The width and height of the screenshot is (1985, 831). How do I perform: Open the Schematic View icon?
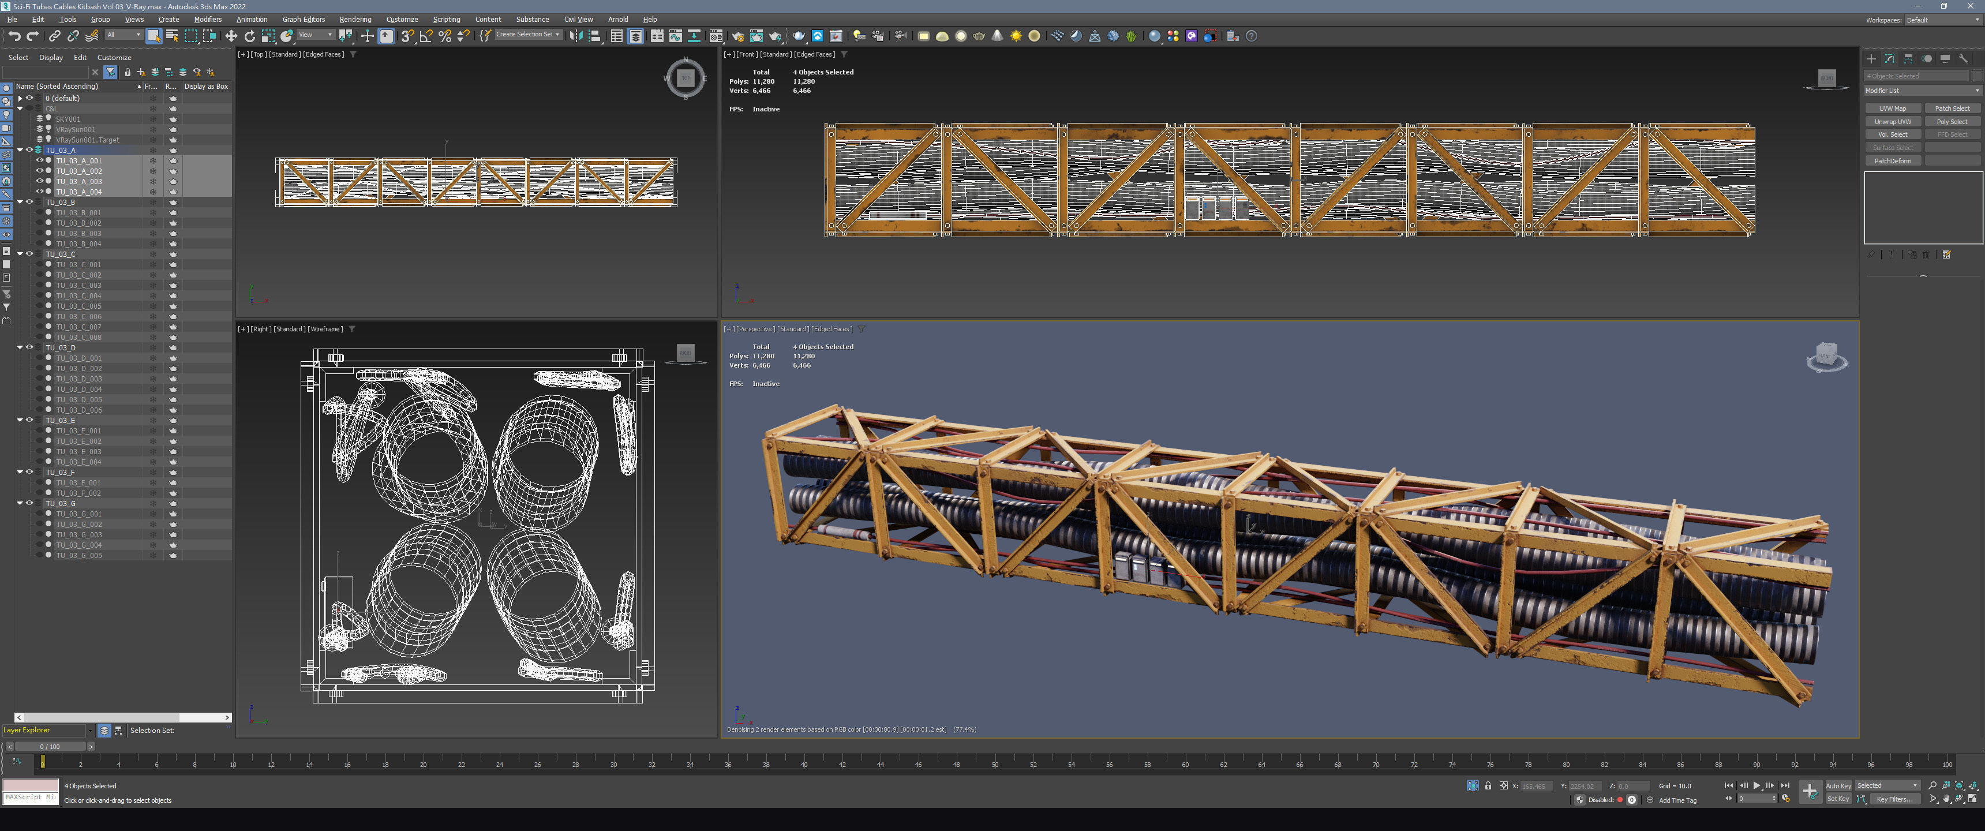[x=694, y=36]
